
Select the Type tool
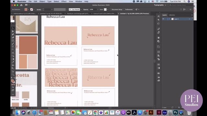click(x=13, y=47)
